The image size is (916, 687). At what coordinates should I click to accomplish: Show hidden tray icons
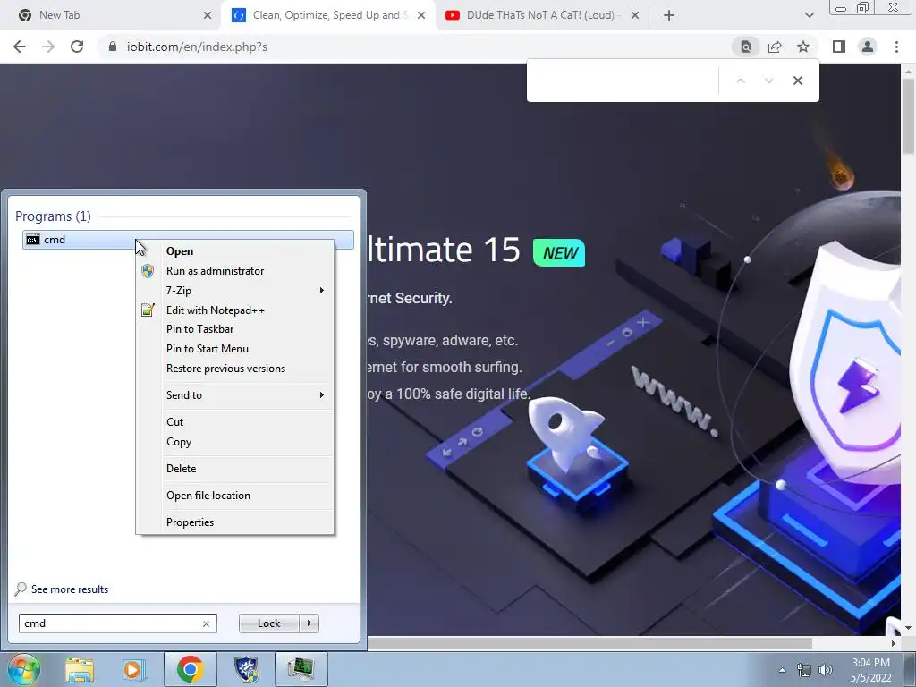click(782, 670)
